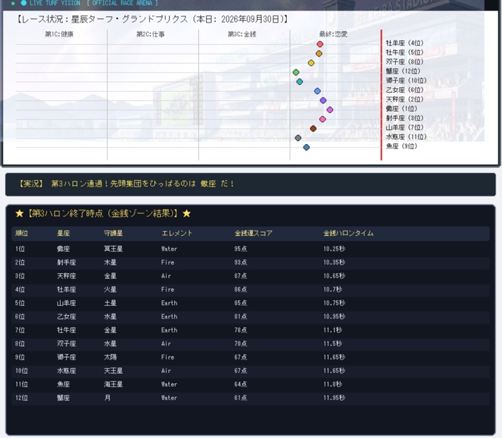Click the 第3C:金銭 section heading

tap(241, 34)
